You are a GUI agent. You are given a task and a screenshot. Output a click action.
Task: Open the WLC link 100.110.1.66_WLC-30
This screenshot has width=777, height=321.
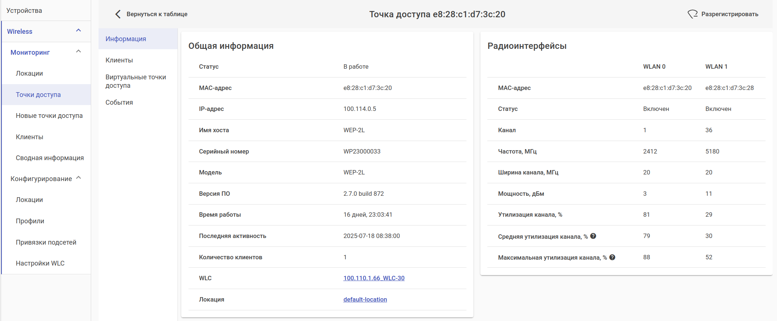coord(374,278)
